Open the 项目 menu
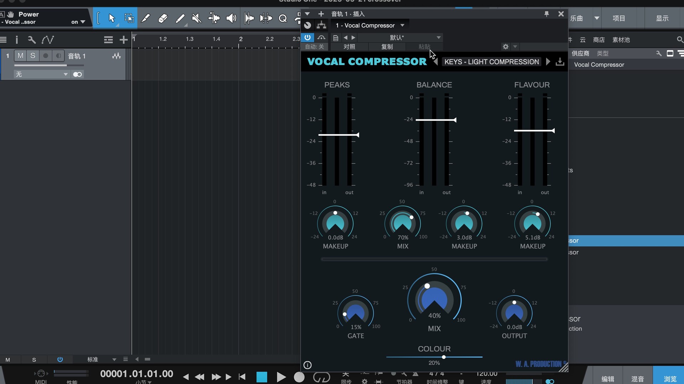Viewport: 684px width, 384px height. (x=619, y=18)
